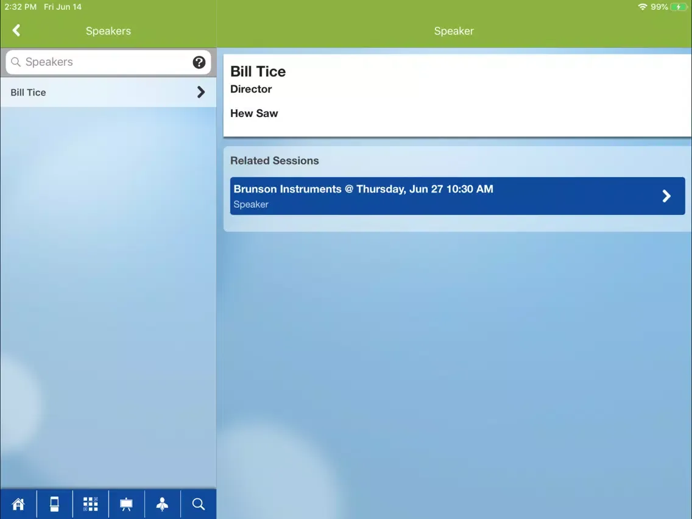Open the Brunson Instruments session
This screenshot has width=692, height=519.
pos(457,196)
